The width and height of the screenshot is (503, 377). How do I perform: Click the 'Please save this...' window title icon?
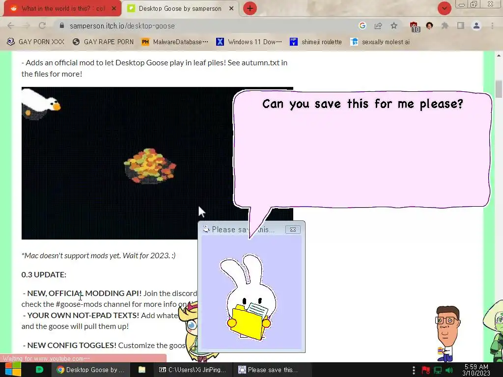click(x=206, y=229)
